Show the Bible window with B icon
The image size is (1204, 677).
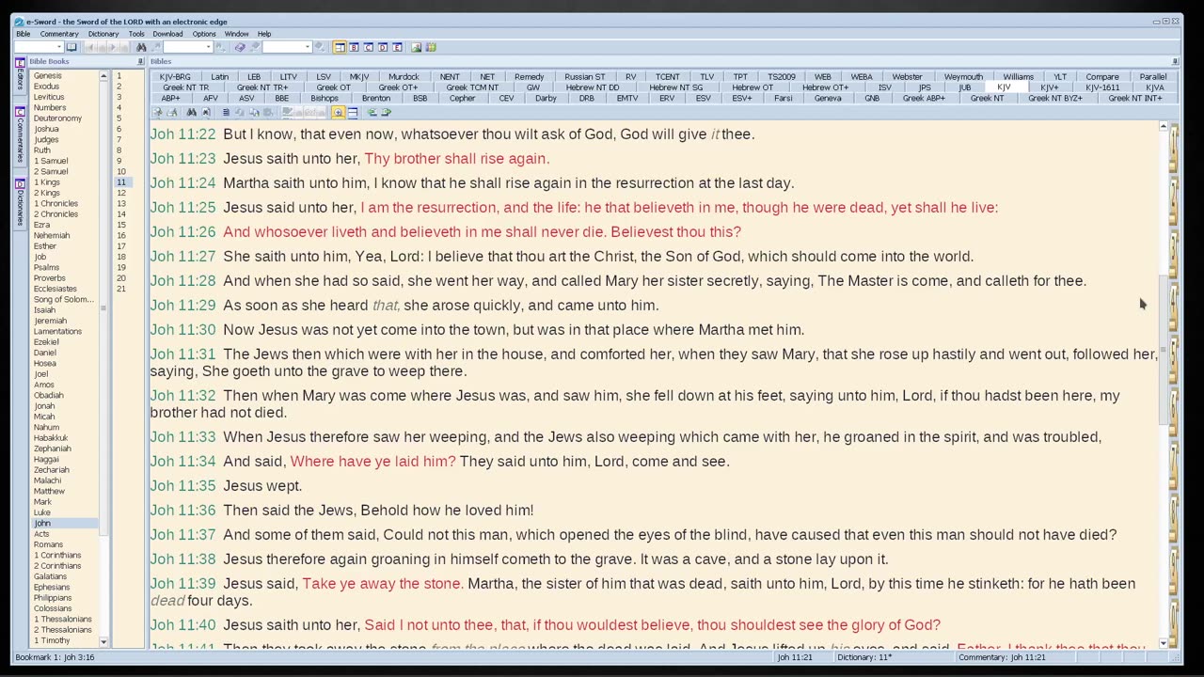(x=354, y=47)
